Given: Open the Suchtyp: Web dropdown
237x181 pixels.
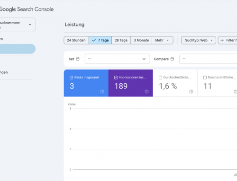Looking at the screenshot, I should pos(199,40).
